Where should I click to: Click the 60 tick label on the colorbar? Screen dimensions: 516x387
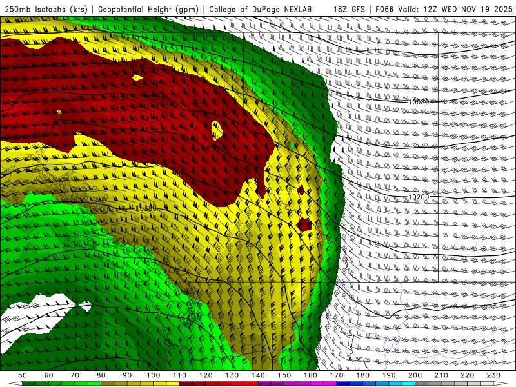click(48, 375)
